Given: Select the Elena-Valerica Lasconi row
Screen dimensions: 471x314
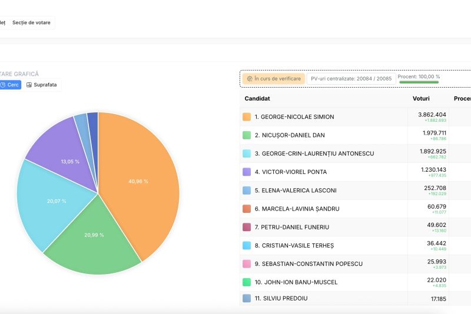Looking at the screenshot, I should pos(294,191).
